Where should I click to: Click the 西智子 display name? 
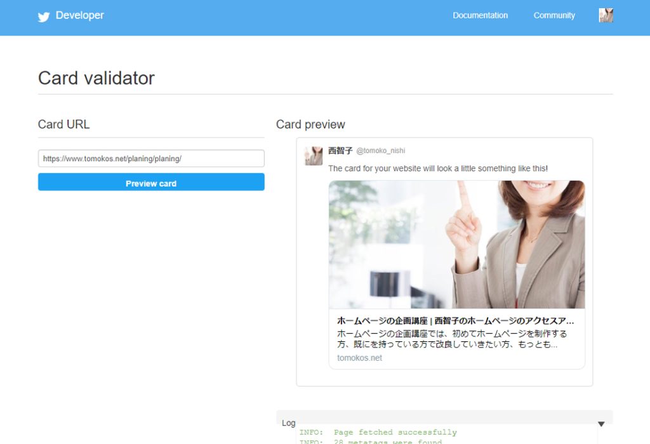tap(340, 151)
